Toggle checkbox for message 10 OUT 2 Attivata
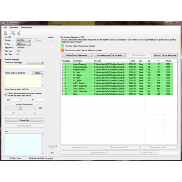Viewport: 182px width, 182px height. [63, 89]
